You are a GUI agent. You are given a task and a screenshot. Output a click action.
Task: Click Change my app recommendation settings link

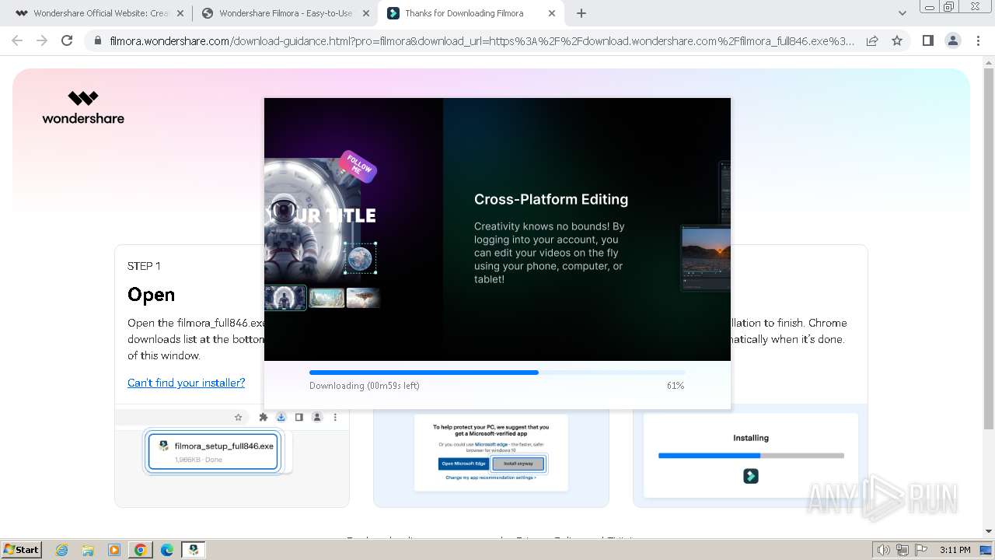[x=491, y=478]
